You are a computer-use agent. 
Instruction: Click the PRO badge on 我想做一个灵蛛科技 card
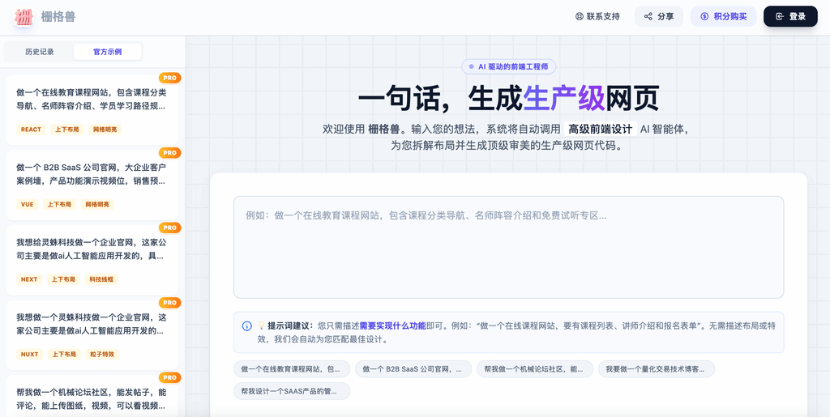pos(170,303)
